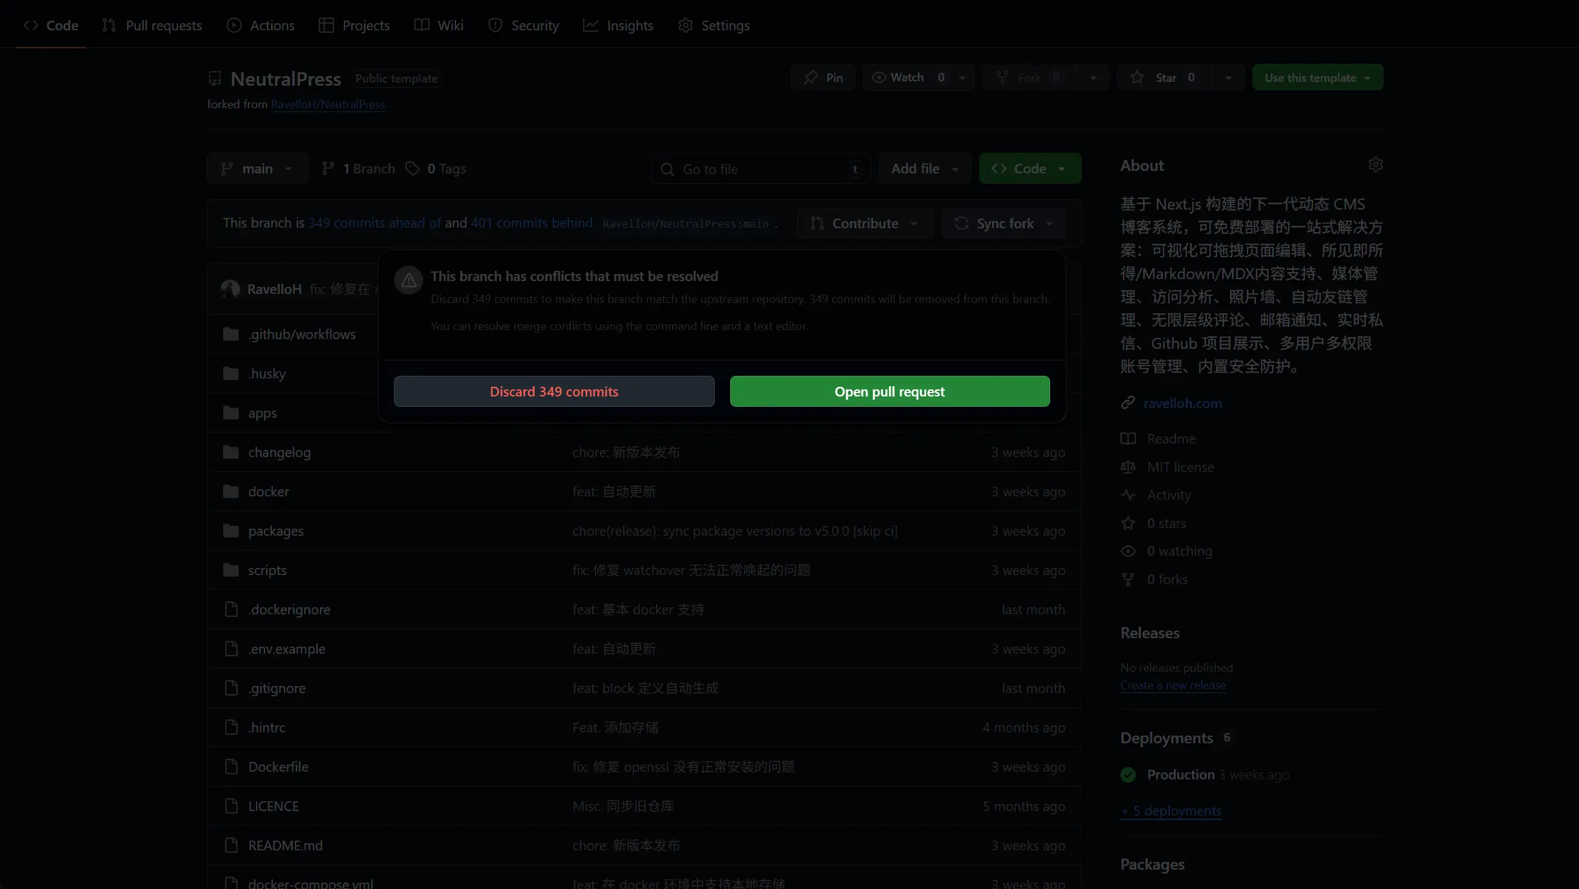Pin this repository
The height and width of the screenshot is (889, 1579).
click(x=822, y=77)
